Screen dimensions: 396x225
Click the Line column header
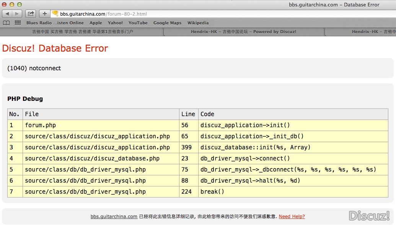[x=188, y=114]
